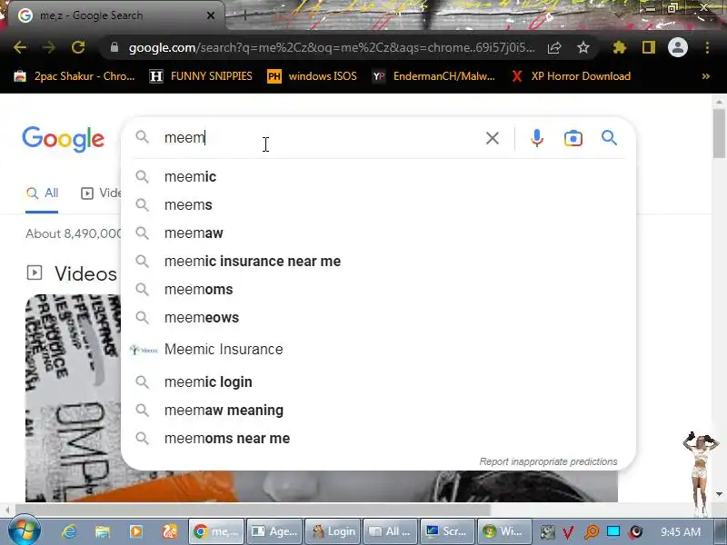Click the 'About 8,490,000' results count
This screenshot has height=545, width=727.
coord(74,234)
